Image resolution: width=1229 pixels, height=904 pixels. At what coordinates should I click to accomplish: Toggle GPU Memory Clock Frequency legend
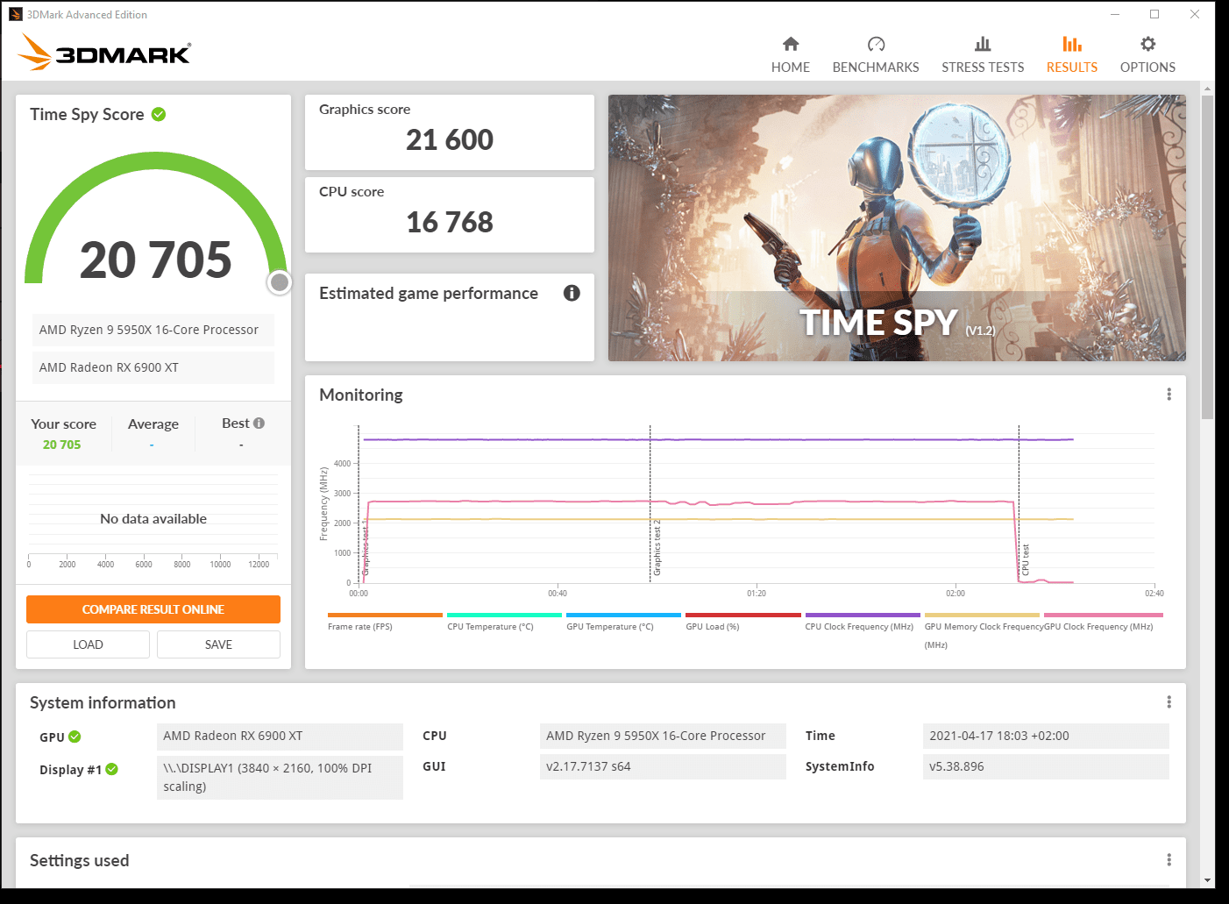click(x=982, y=630)
